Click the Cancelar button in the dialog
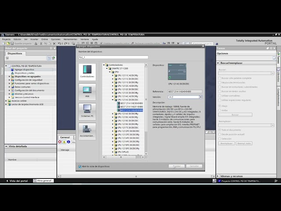 [x=193, y=166]
